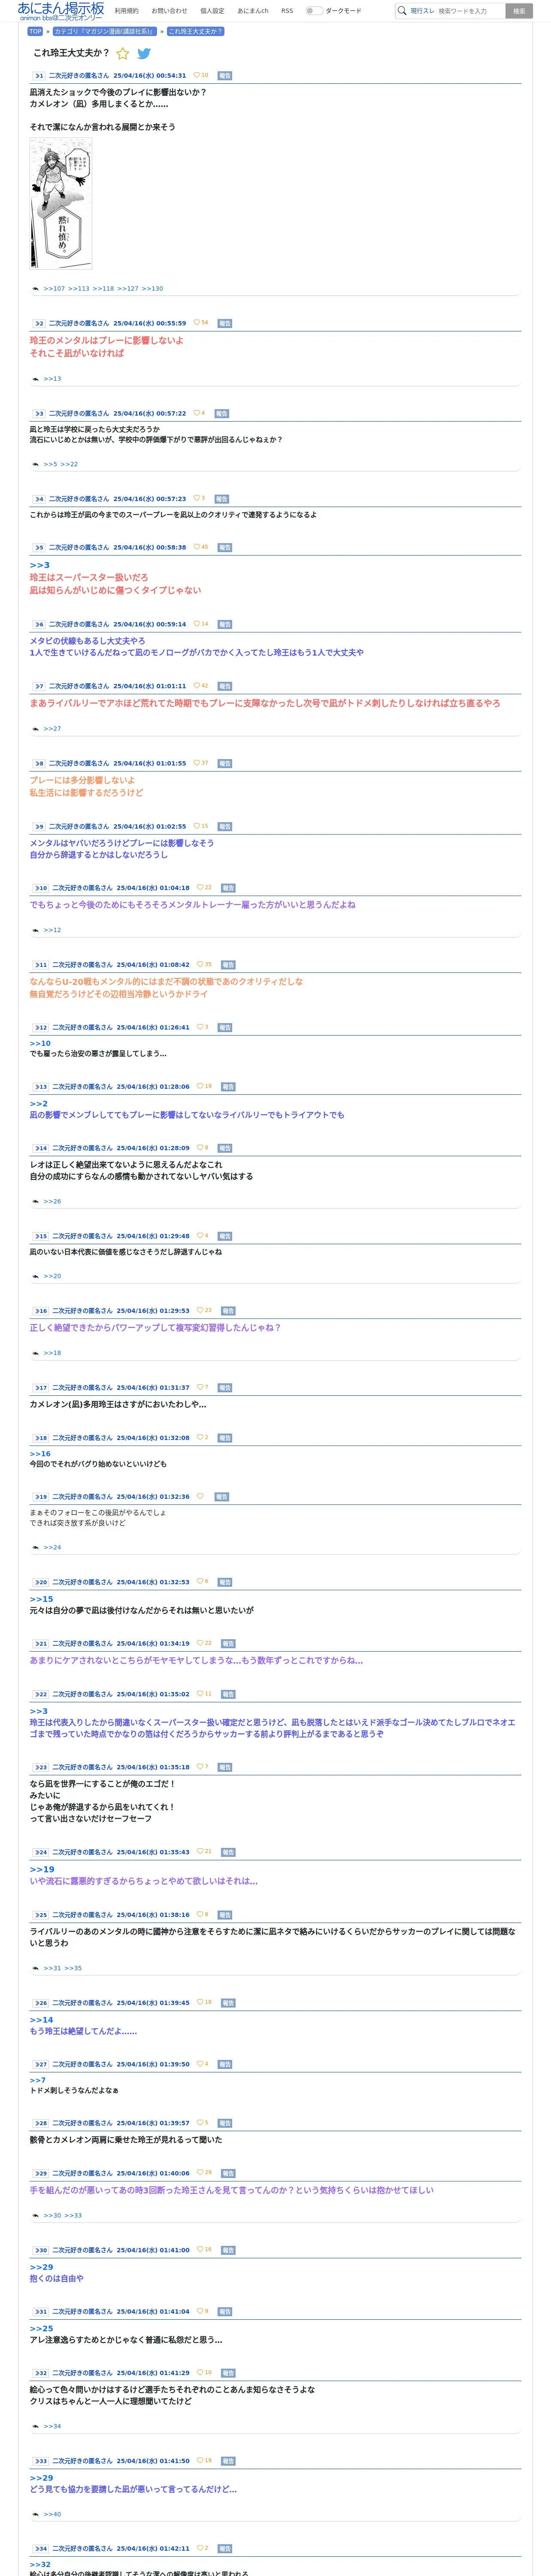Viewport: 551px width, 2576px height.
Task: Click the reply arrow icon beside >>26
Action: click(x=36, y=1202)
